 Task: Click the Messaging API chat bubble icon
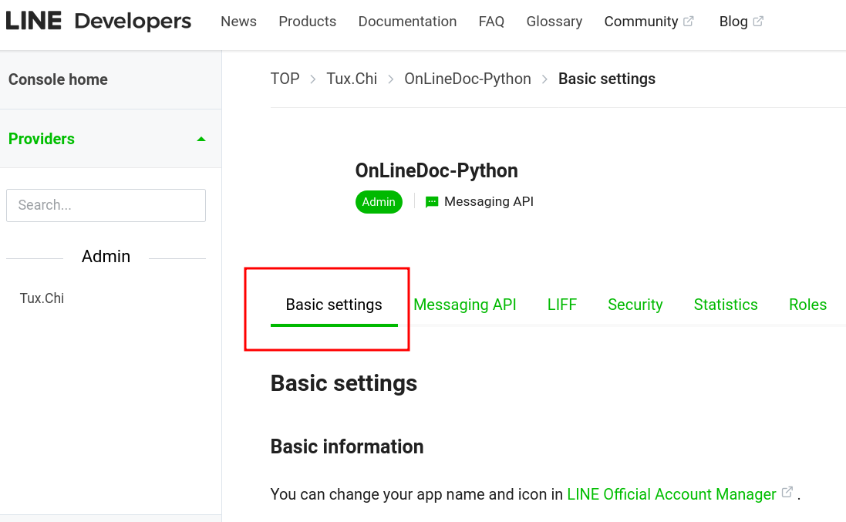(x=431, y=201)
